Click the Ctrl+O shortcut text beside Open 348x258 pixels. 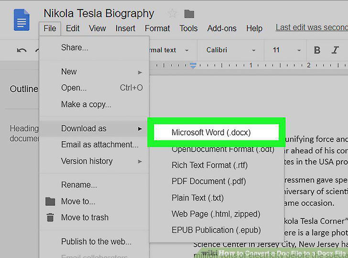coord(131,88)
